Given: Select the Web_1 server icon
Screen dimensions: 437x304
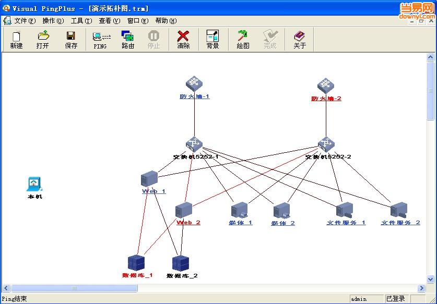Looking at the screenshot, I should 149,178.
